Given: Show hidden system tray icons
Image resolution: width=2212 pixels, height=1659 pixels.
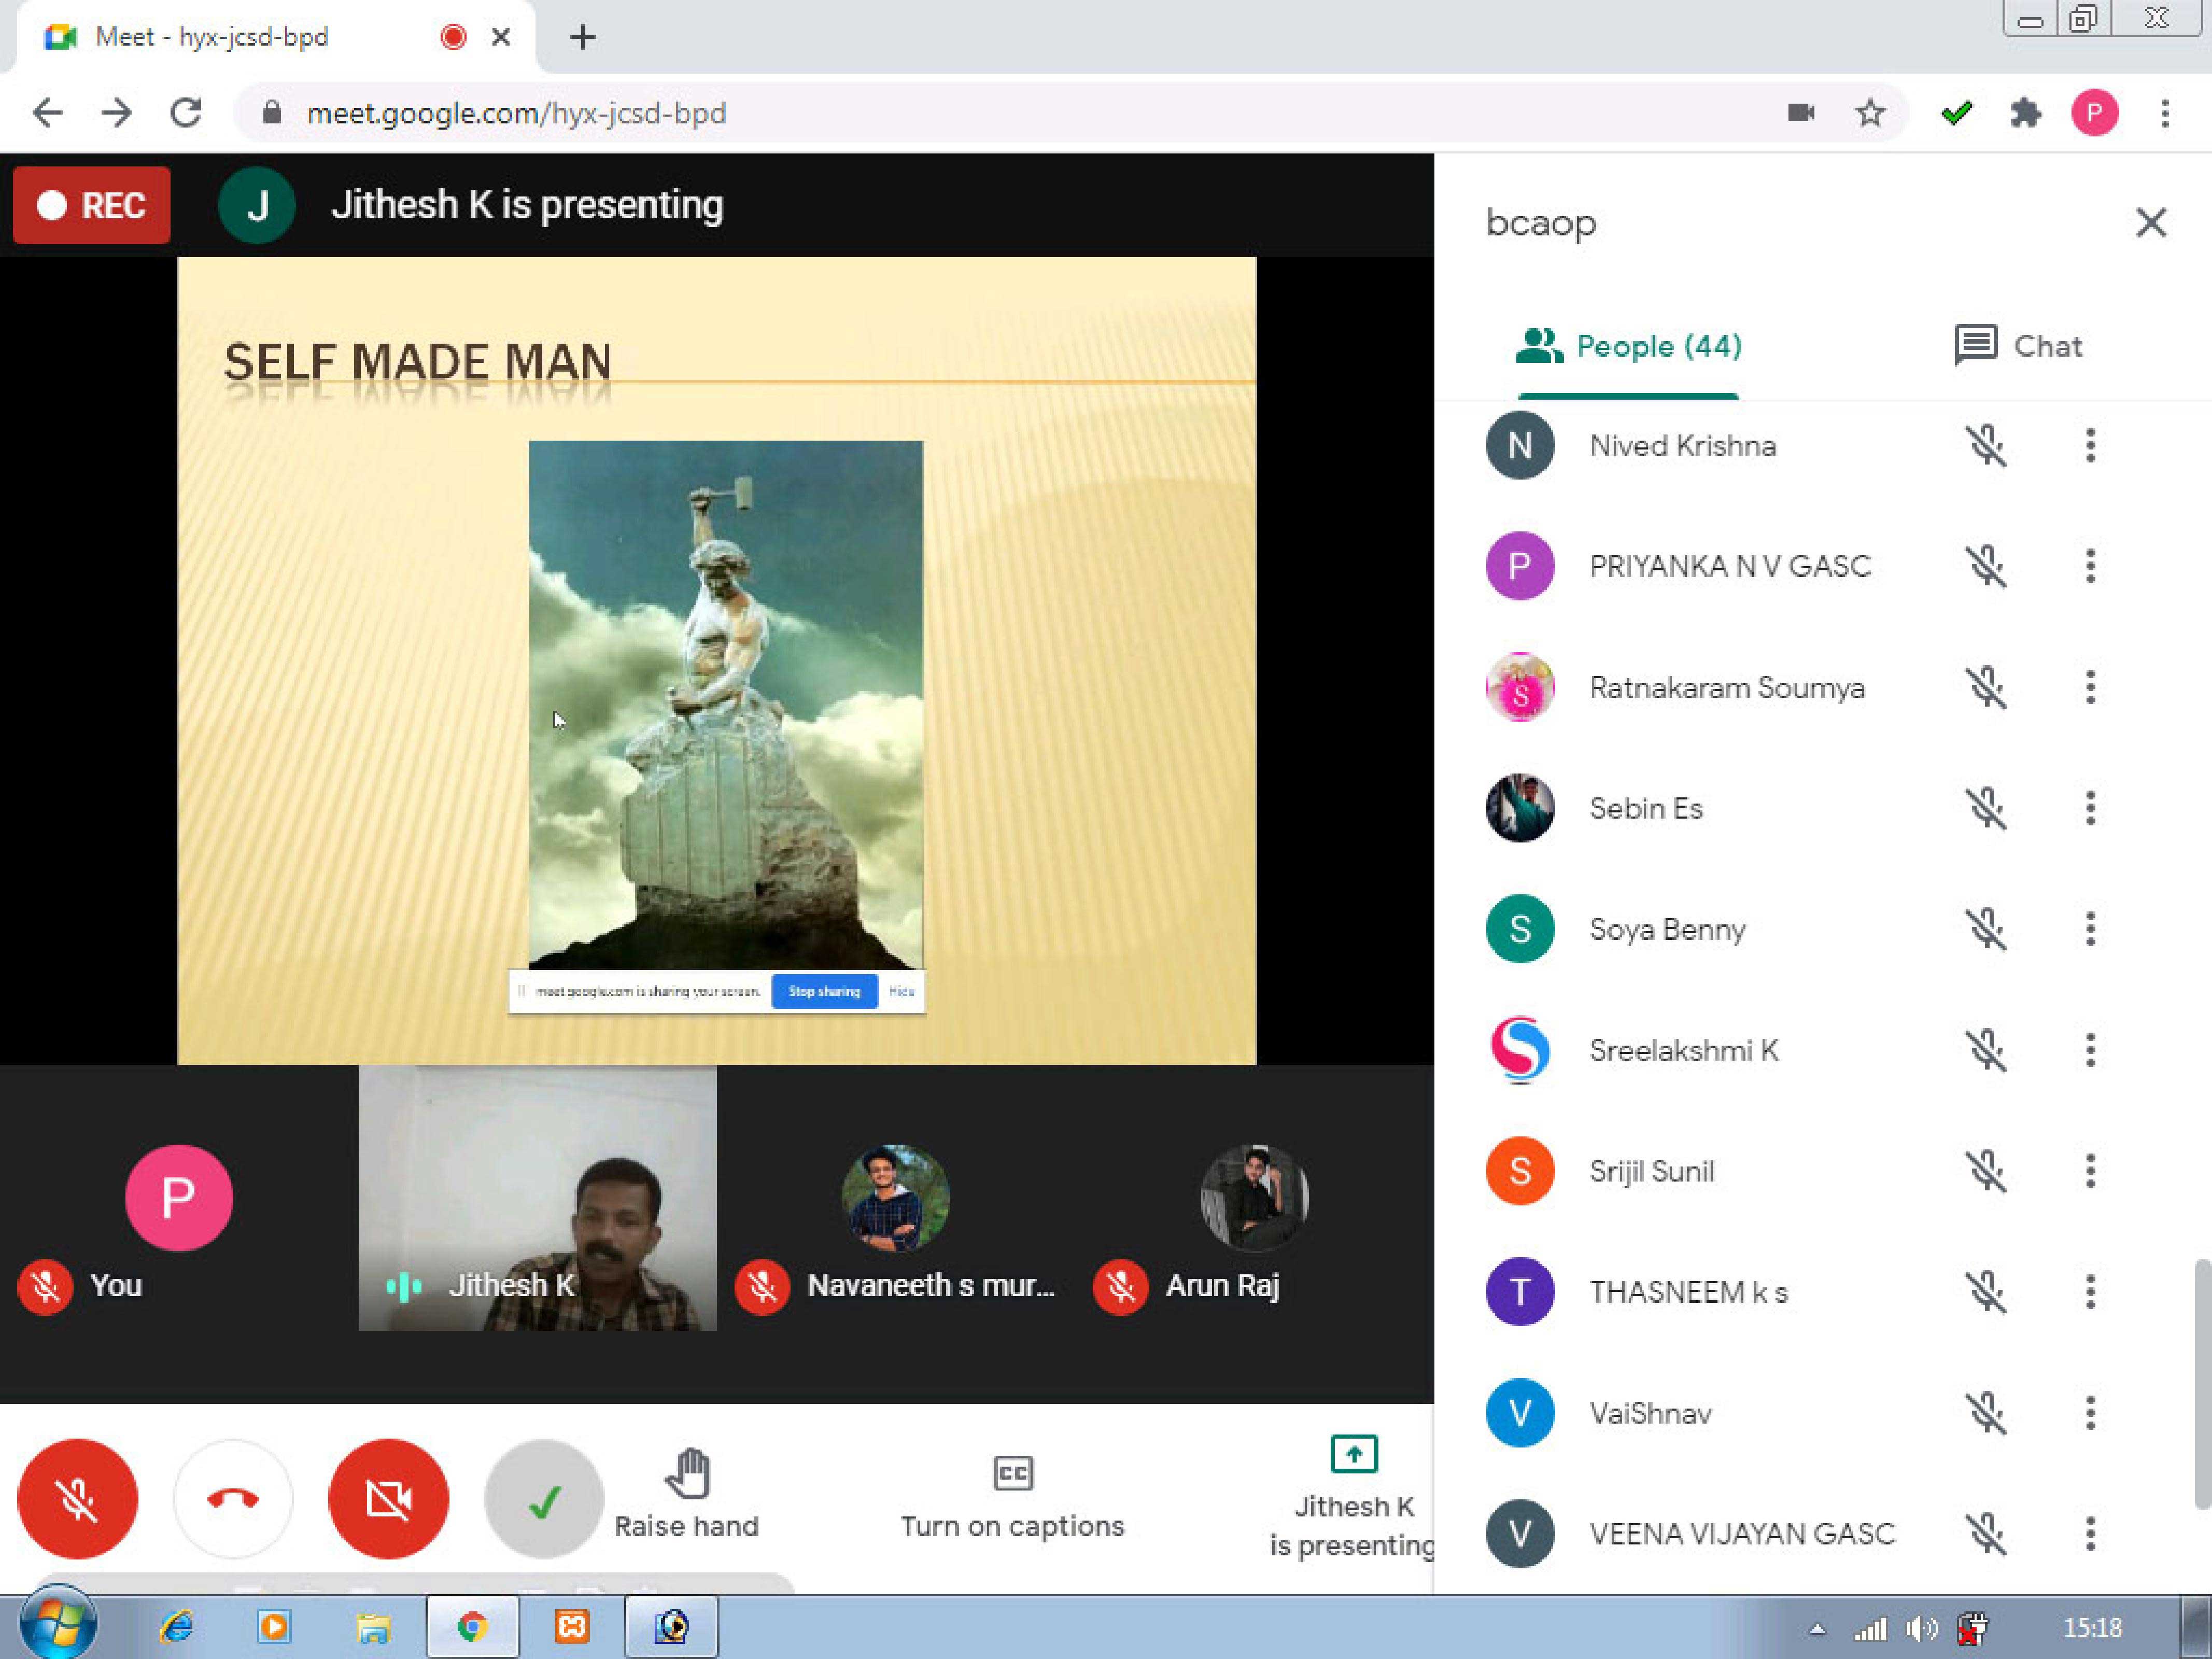Looking at the screenshot, I should pos(1818,1630).
